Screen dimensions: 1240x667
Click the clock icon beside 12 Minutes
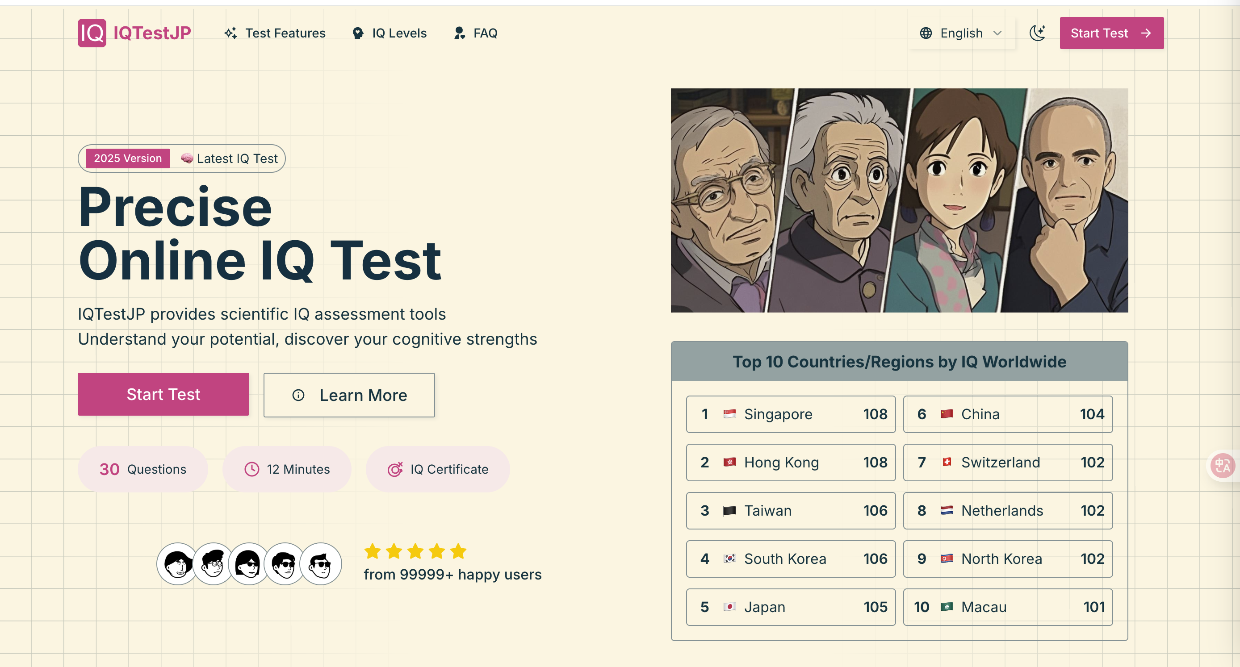click(x=252, y=469)
